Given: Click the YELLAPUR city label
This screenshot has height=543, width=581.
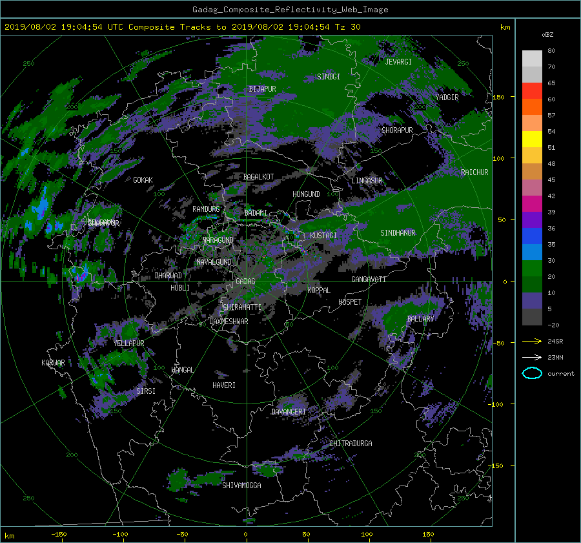Looking at the screenshot, I should 128,343.
